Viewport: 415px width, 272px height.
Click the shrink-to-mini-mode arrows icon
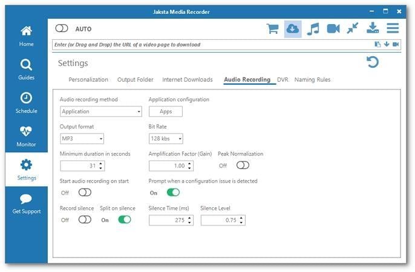(353, 28)
